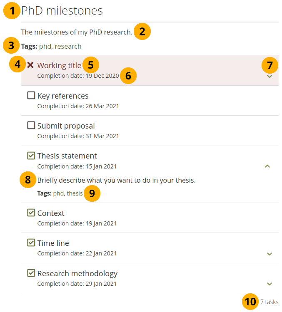Click the phd tag in Thesis statement
The width and height of the screenshot is (282, 312).
click(x=58, y=193)
